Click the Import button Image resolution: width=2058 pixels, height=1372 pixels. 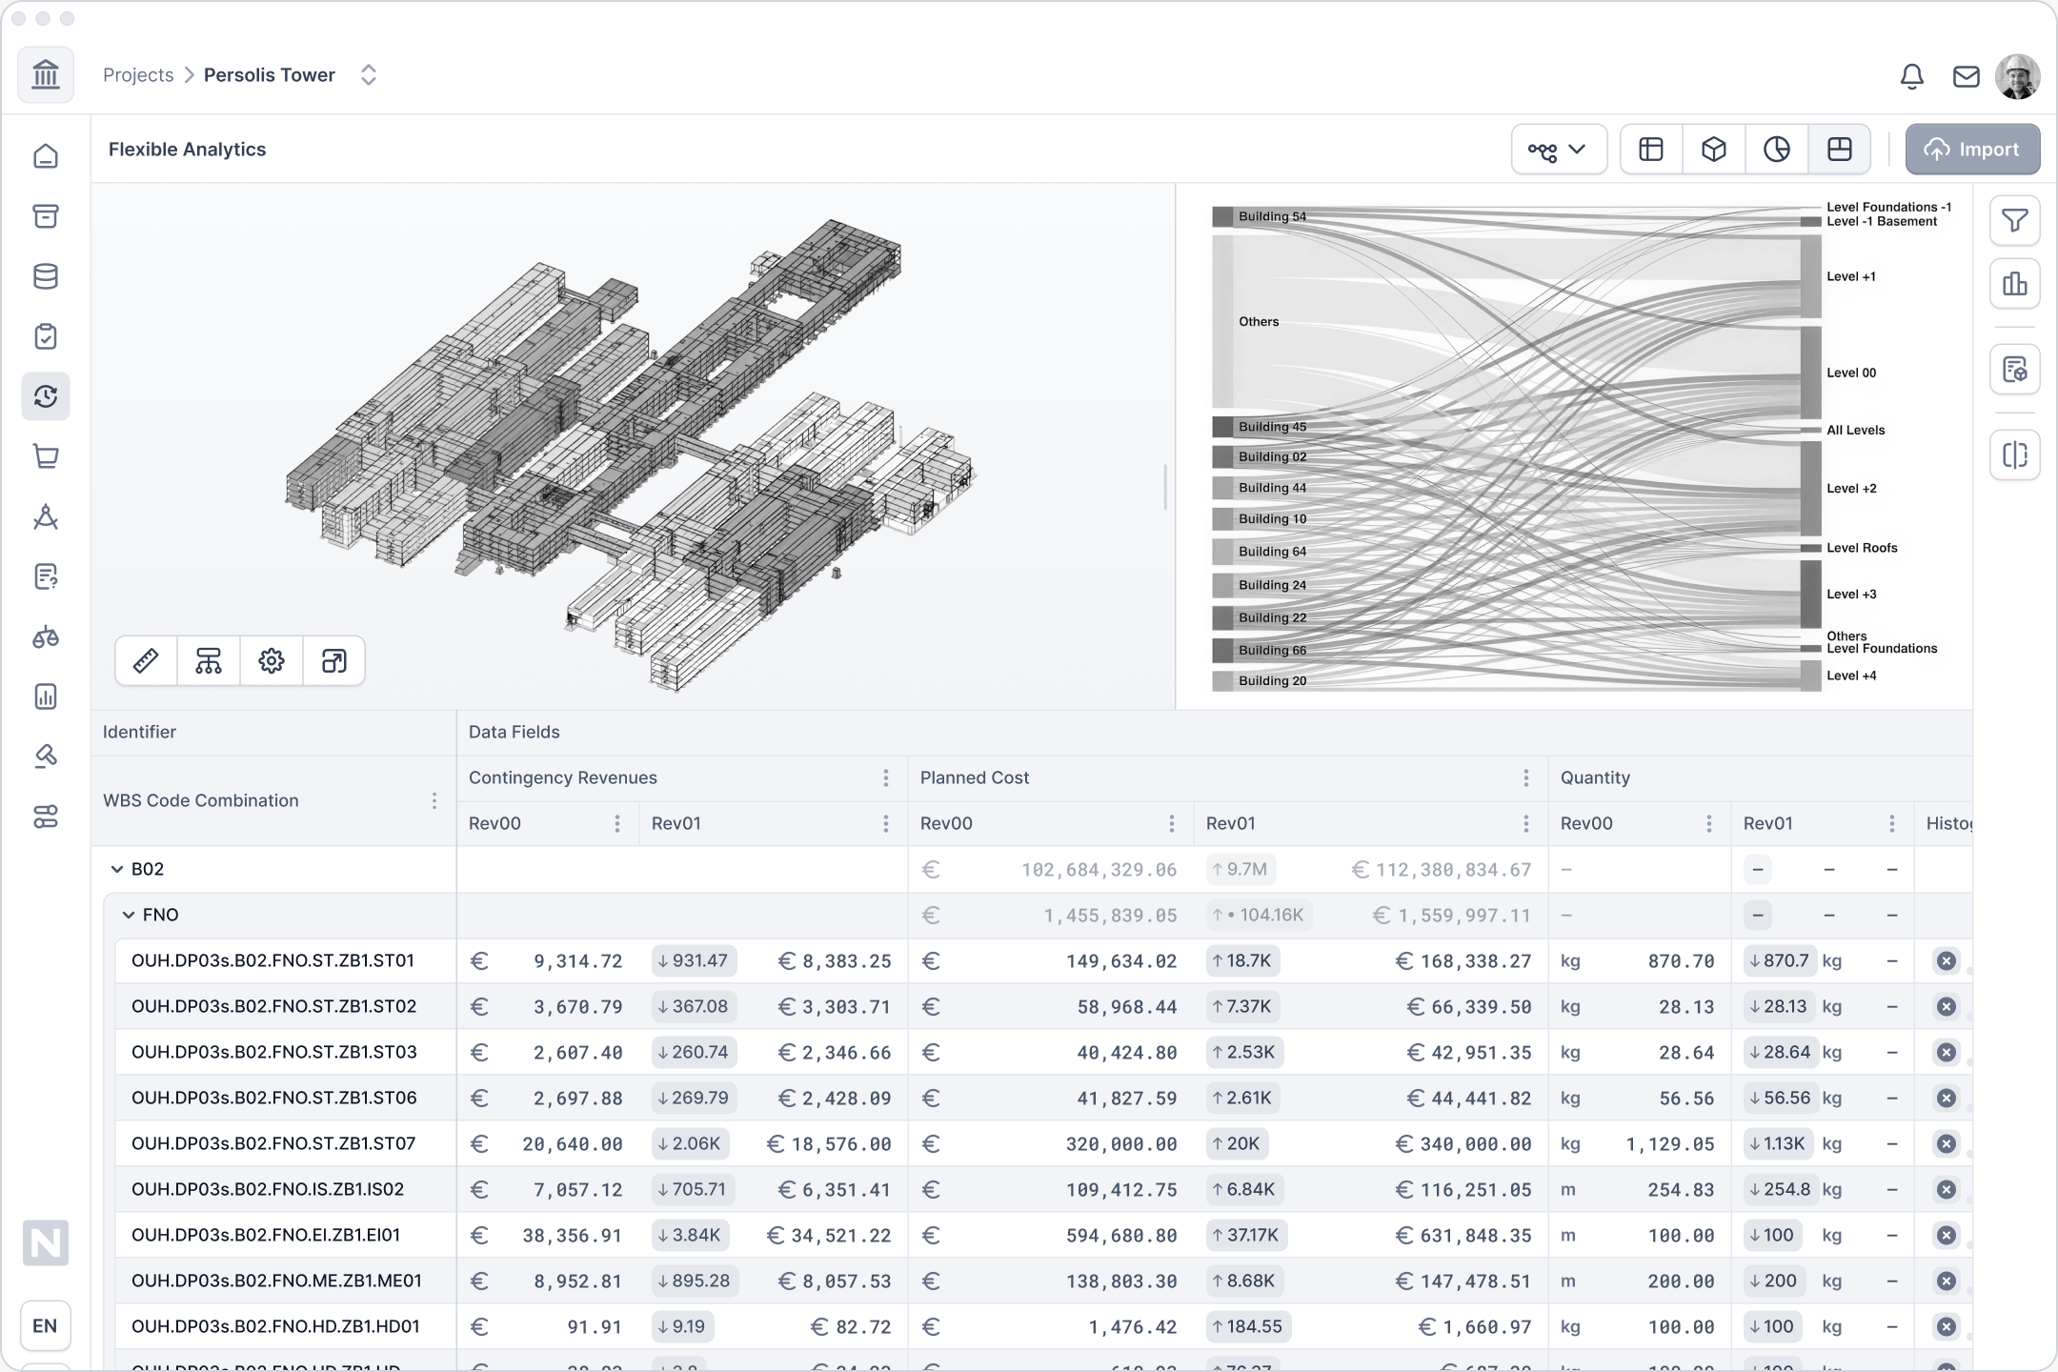[x=1972, y=150]
